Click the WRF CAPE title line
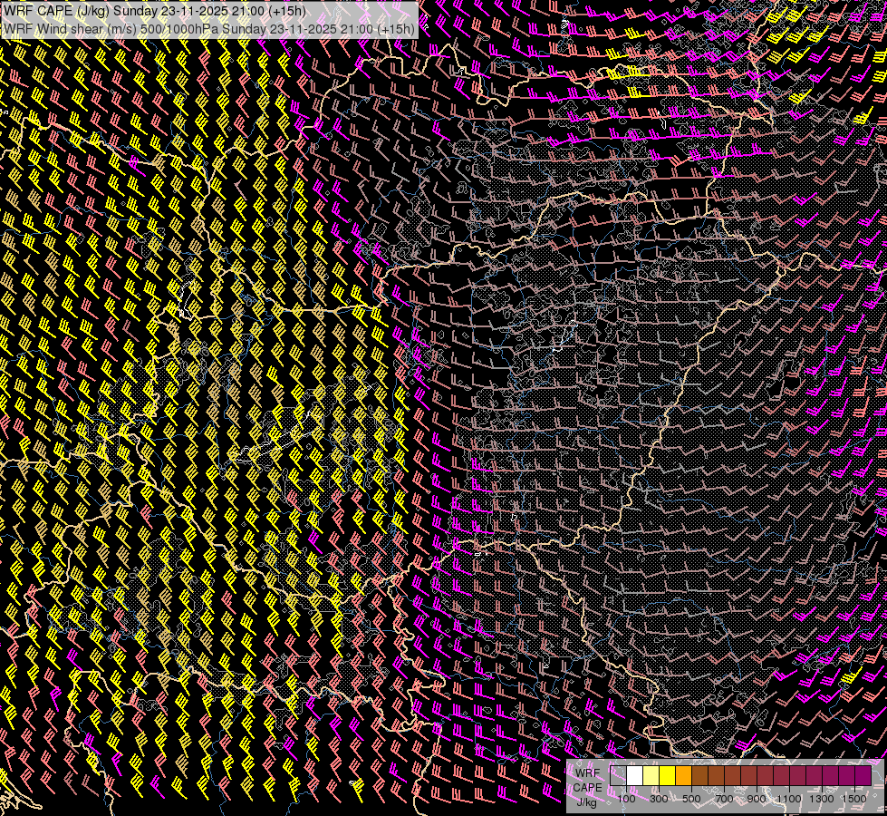 tap(154, 11)
